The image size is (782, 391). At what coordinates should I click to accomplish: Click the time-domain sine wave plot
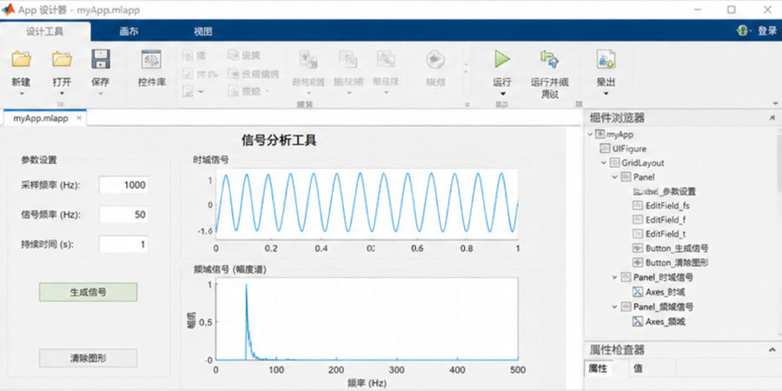(367, 203)
